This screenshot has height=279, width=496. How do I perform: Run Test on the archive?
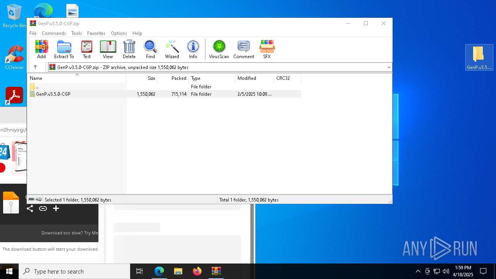click(x=87, y=49)
